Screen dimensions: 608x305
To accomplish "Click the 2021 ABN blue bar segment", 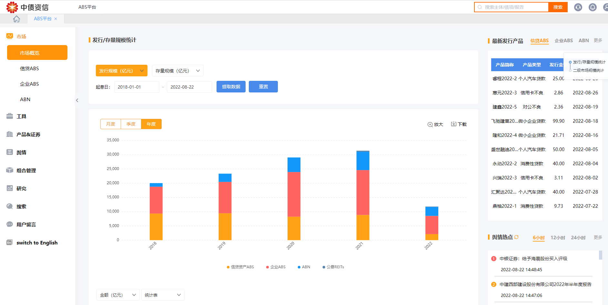I will pos(363,161).
